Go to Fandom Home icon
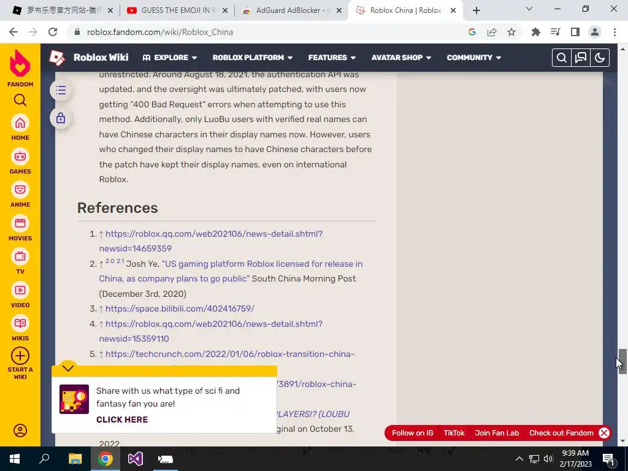Viewport: 628px width, 471px height. tap(20, 123)
